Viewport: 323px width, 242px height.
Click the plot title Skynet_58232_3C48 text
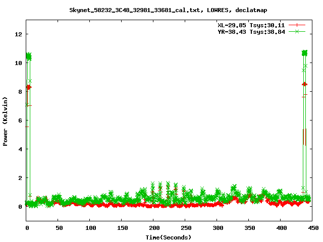[168, 10]
